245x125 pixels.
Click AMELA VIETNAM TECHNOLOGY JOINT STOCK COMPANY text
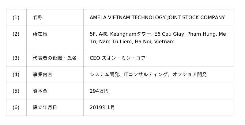[157, 18]
